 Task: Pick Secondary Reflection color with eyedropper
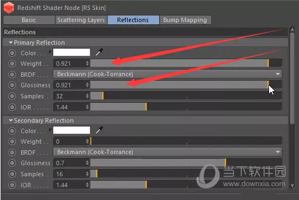[x=99, y=130]
